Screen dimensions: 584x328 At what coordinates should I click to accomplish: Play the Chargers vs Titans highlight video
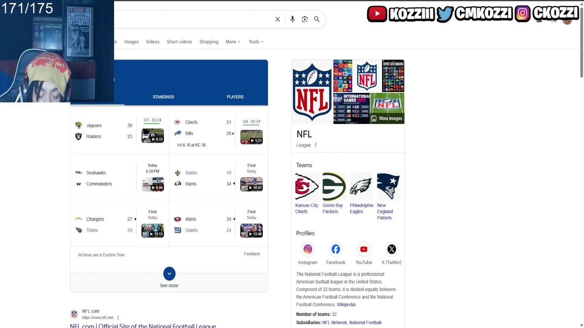tap(153, 231)
